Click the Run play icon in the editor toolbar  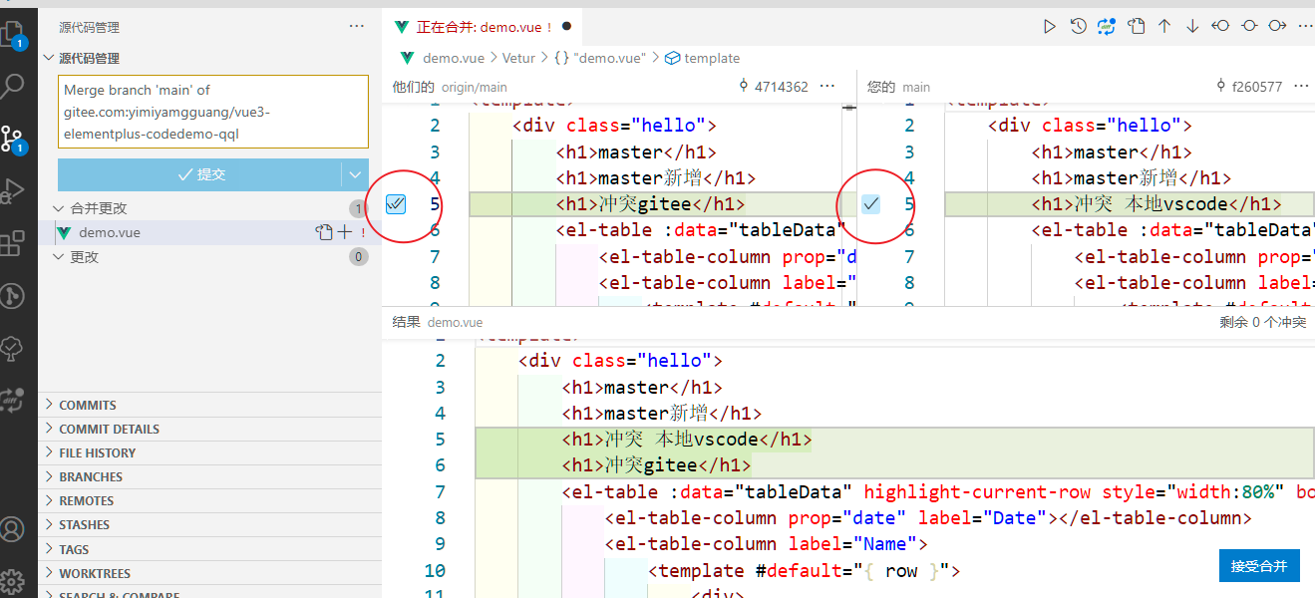pos(1049,27)
